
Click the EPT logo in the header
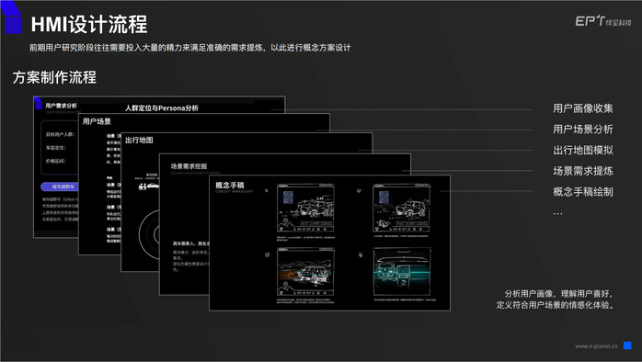[x=602, y=21]
